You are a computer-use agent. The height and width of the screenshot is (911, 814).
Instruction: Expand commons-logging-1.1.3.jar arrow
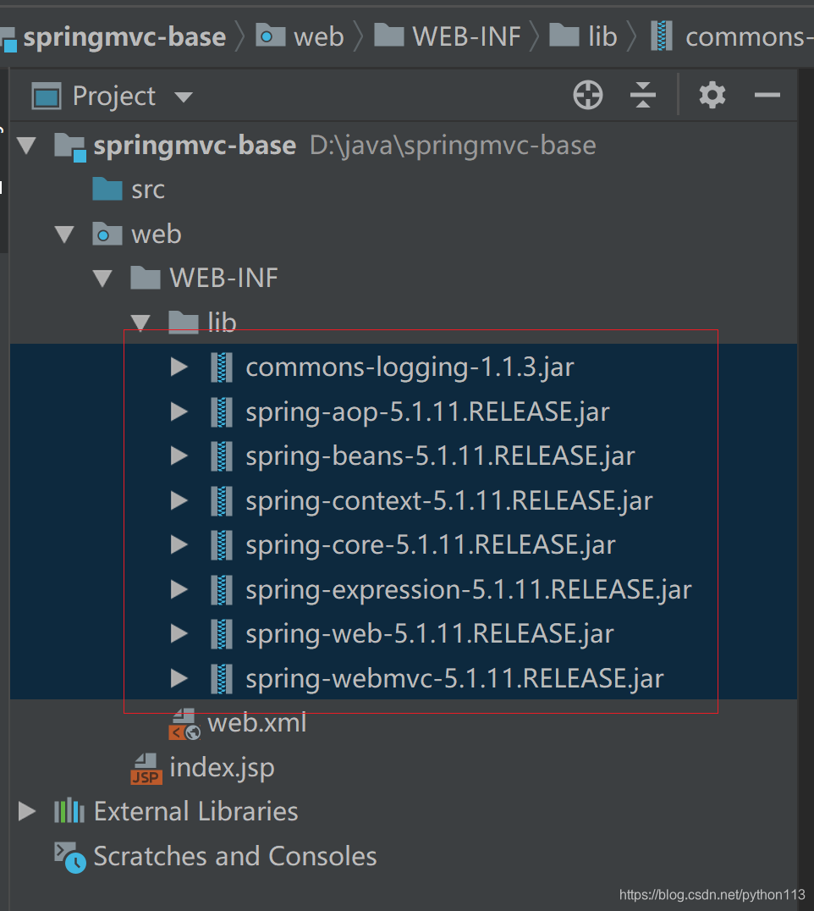[x=179, y=367]
